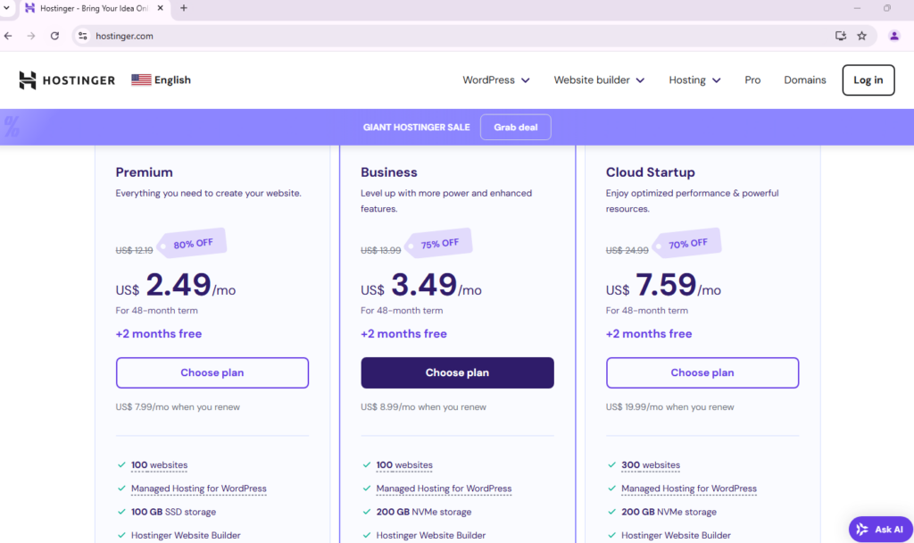Click the Log in button
The image size is (914, 543).
click(x=868, y=80)
